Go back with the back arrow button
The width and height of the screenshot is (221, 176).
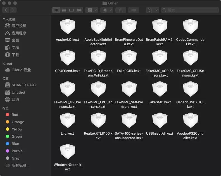tap(6, 10)
